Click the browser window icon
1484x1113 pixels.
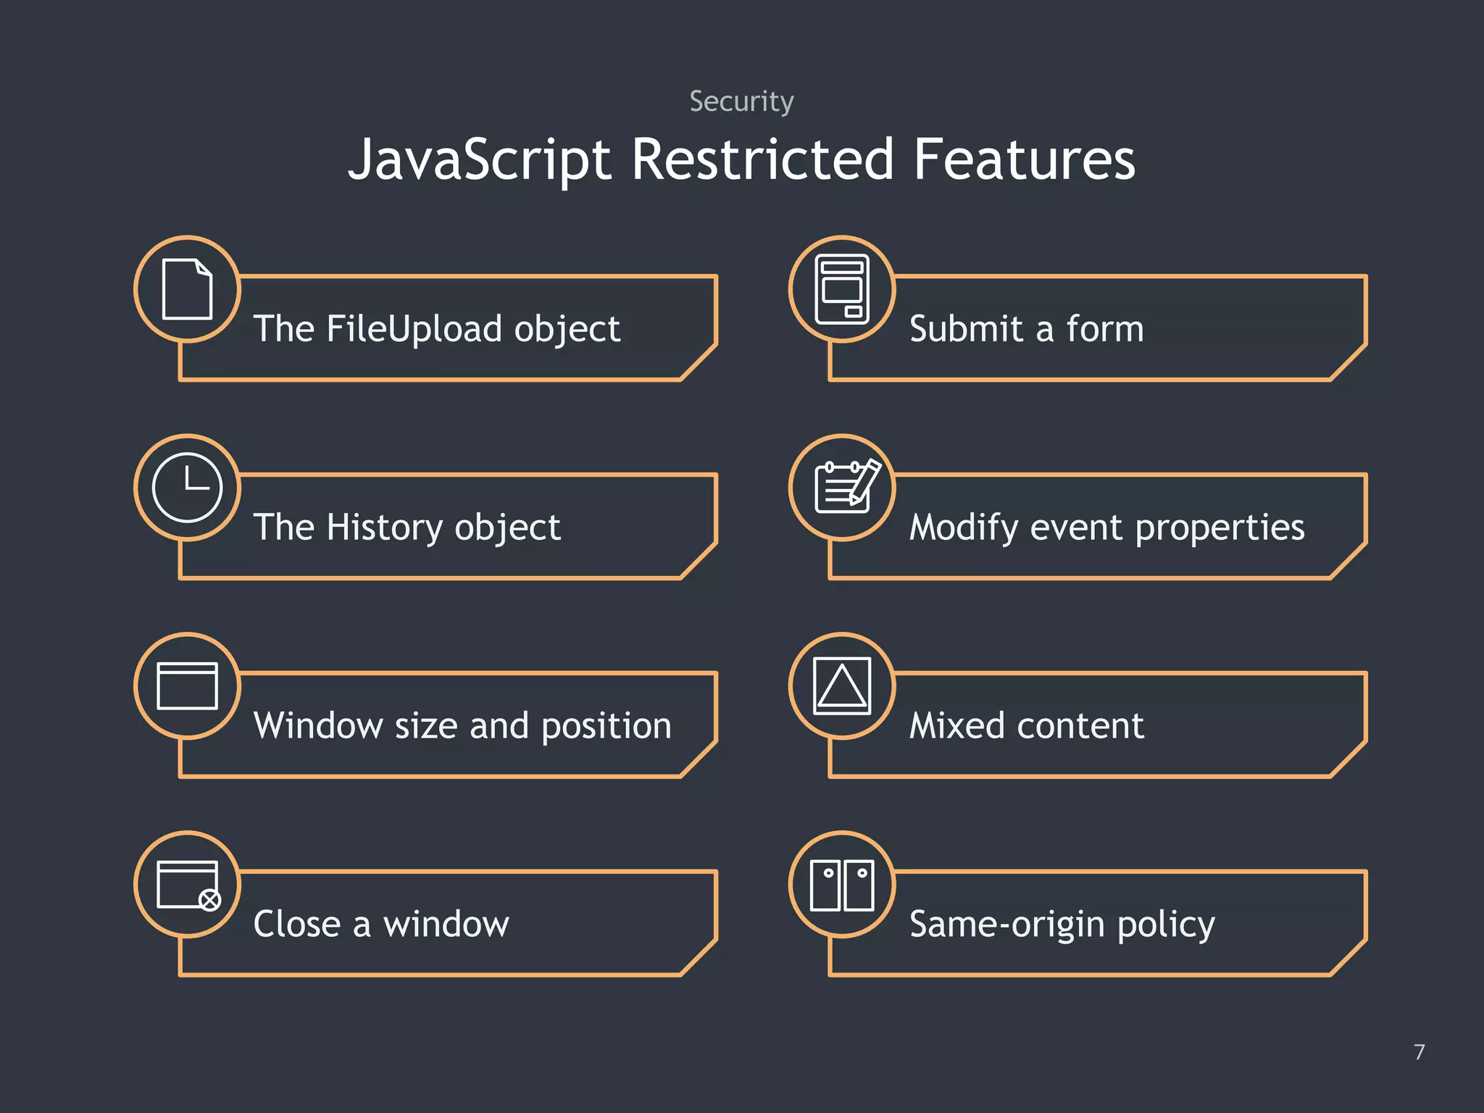click(x=187, y=685)
